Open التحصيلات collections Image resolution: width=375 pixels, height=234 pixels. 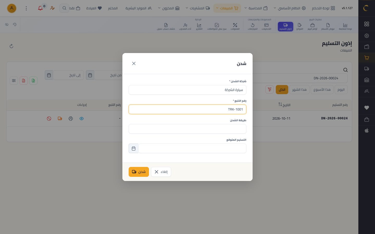266,27
